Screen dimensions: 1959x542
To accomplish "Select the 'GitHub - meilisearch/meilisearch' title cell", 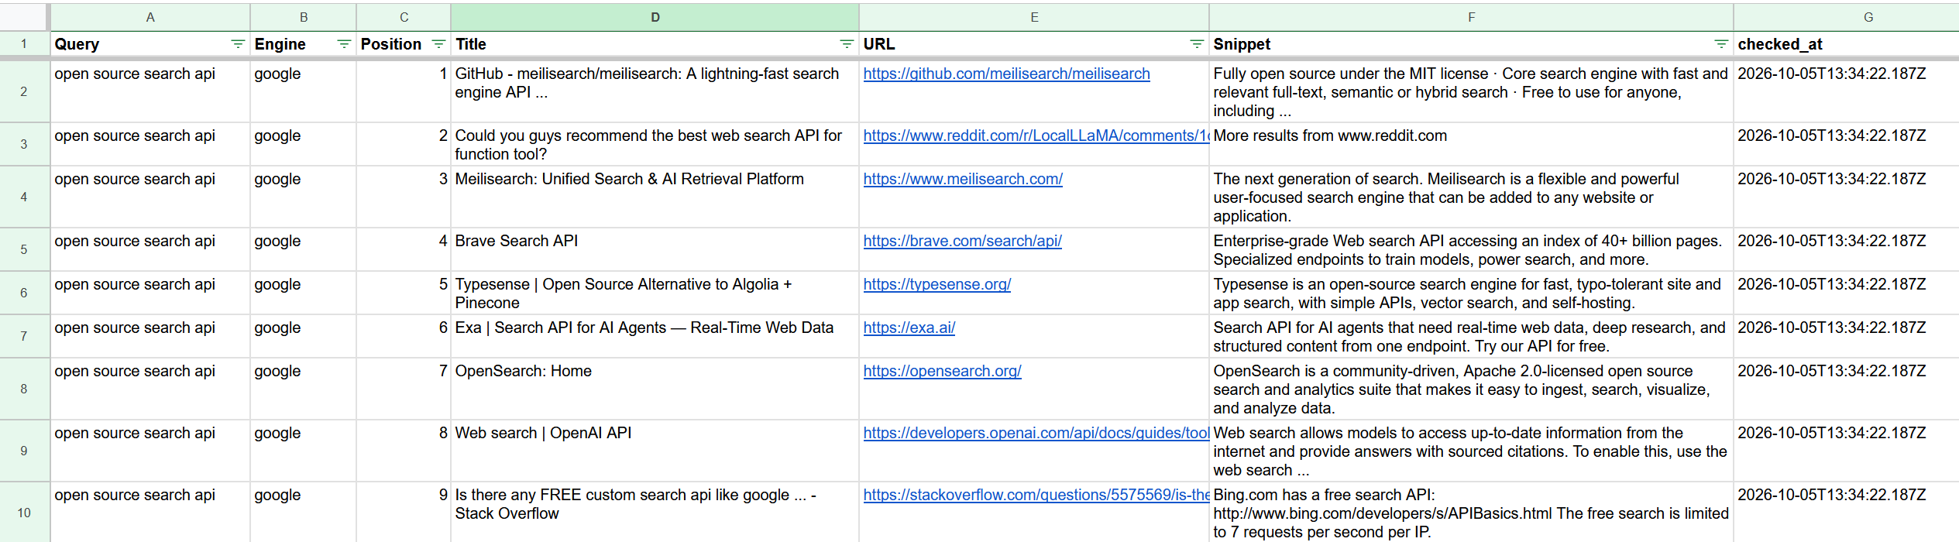I will pyautogui.click(x=655, y=91).
